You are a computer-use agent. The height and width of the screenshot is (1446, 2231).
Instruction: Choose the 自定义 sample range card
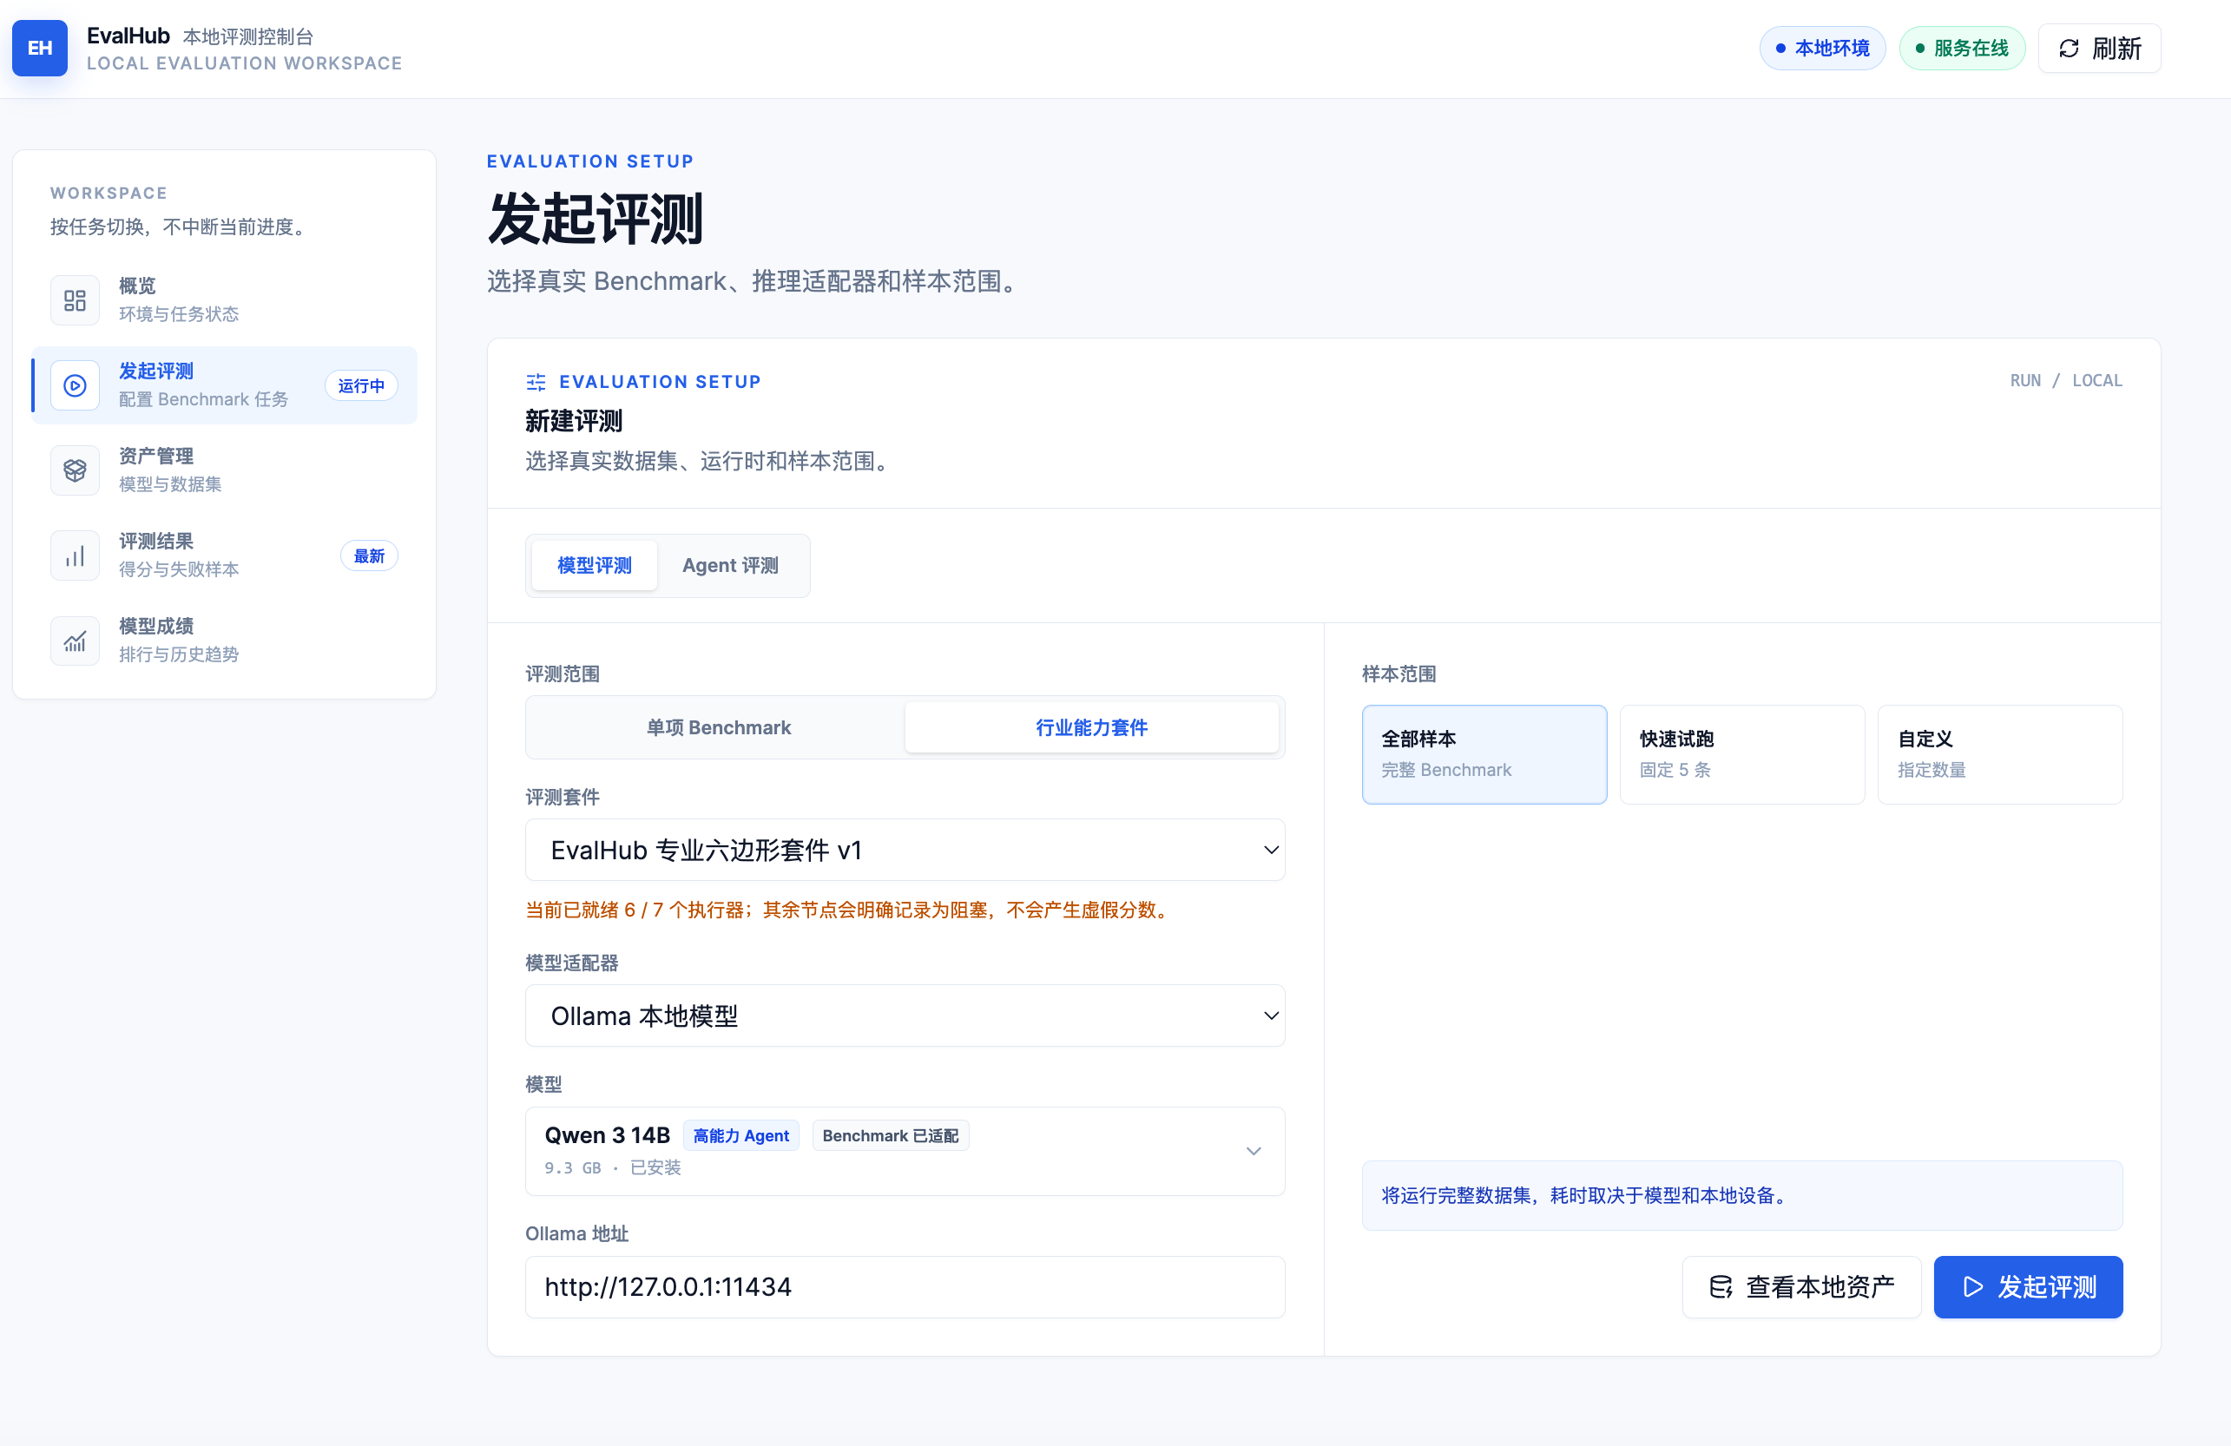coord(1999,754)
